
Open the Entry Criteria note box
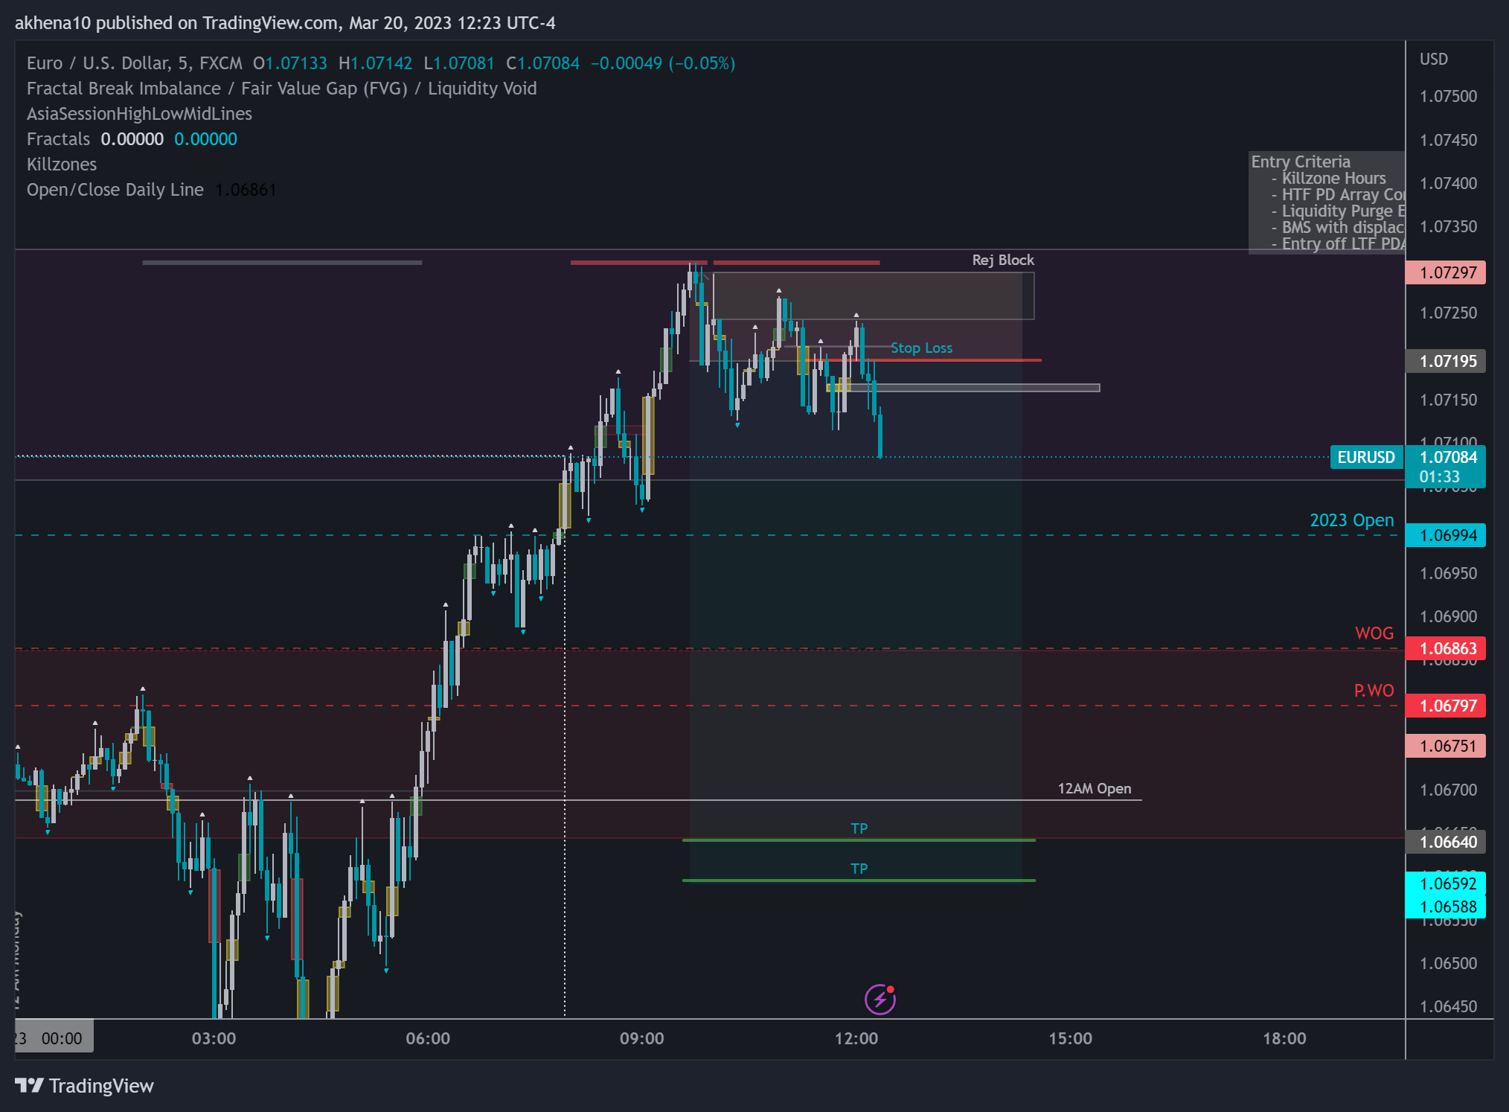pos(1327,202)
